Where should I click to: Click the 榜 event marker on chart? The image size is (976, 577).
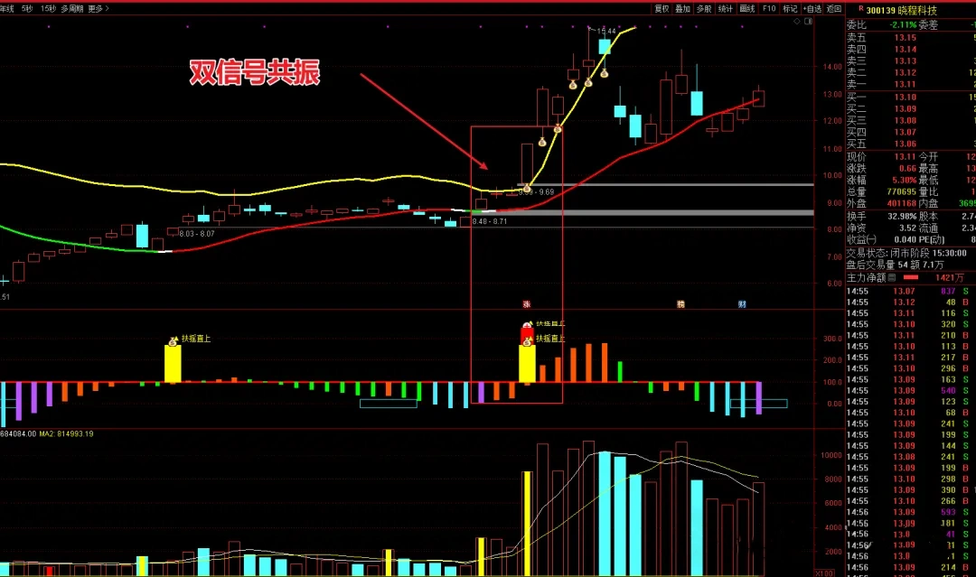680,304
